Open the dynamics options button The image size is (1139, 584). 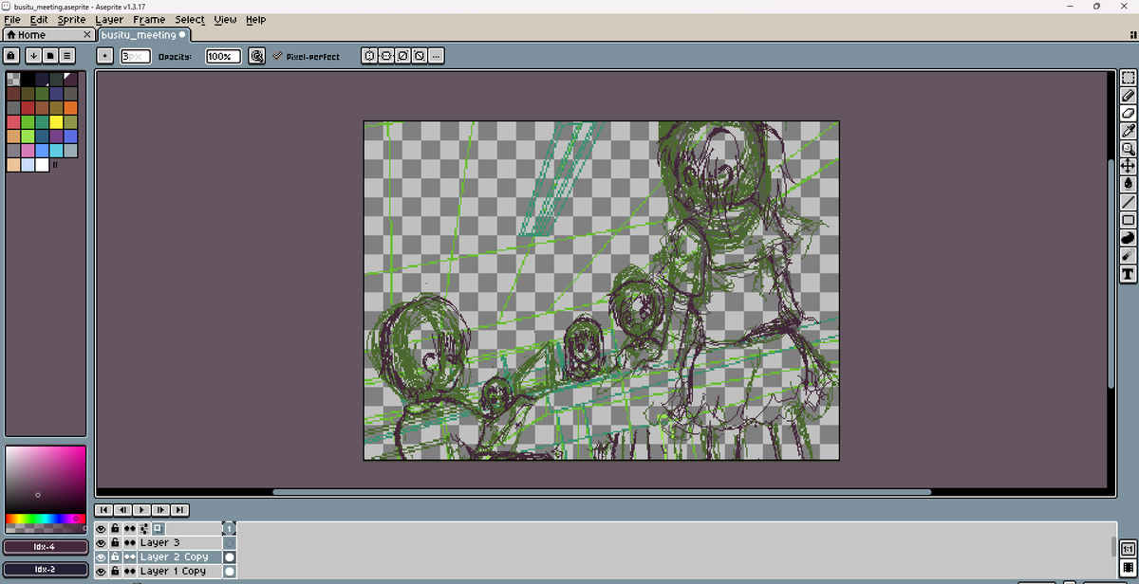coord(256,56)
